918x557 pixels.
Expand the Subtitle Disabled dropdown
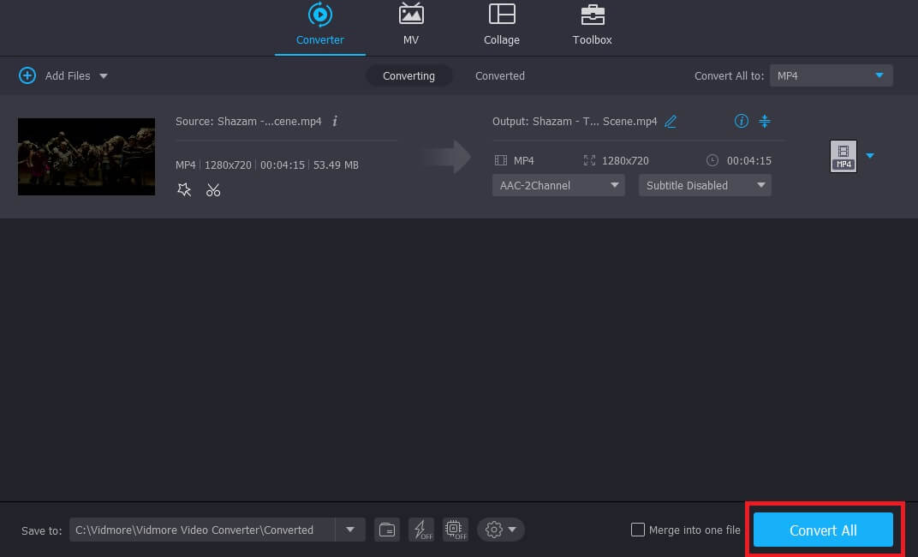pyautogui.click(x=704, y=185)
